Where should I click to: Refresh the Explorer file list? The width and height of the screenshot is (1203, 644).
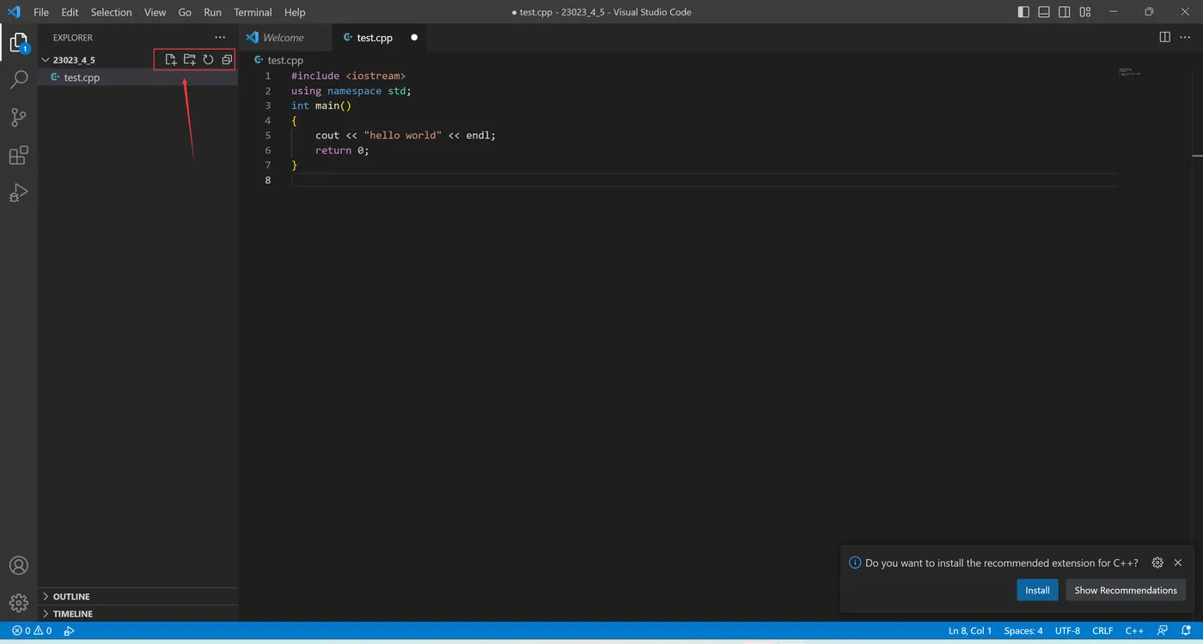208,60
